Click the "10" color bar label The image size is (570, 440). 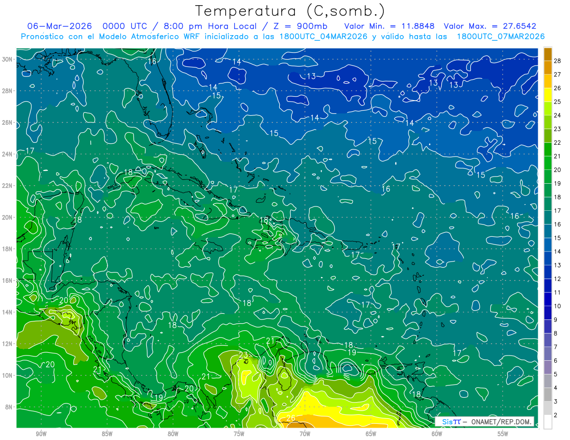click(x=558, y=306)
